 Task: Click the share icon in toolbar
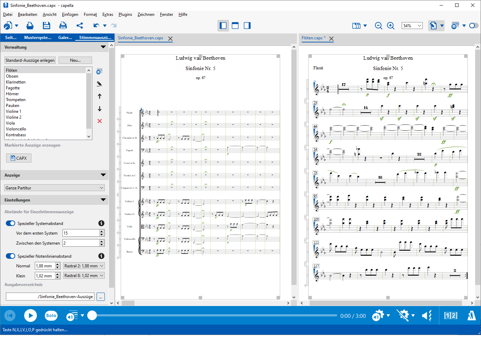[80, 26]
